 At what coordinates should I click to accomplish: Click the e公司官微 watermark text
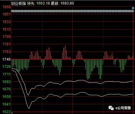coord(123,108)
